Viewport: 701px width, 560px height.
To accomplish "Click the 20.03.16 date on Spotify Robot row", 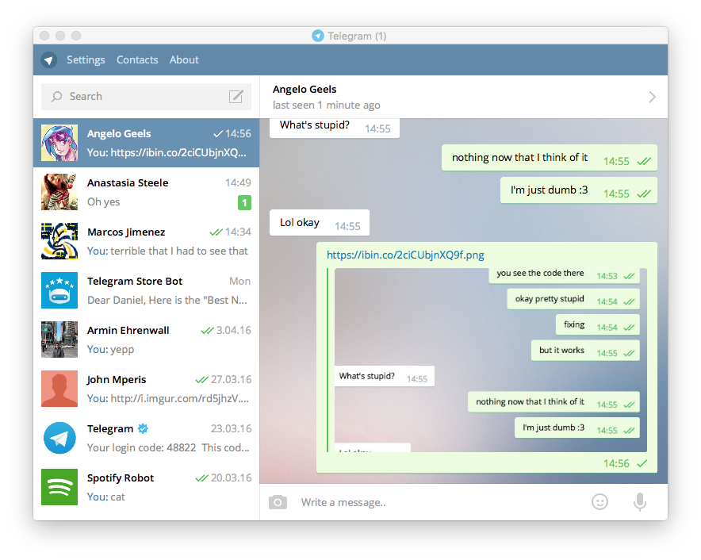I will [x=231, y=478].
